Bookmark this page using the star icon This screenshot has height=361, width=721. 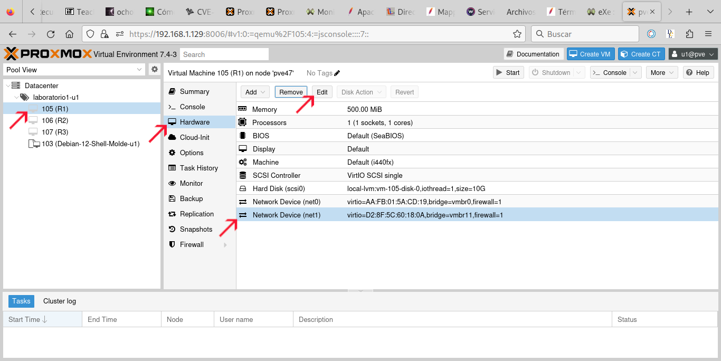tap(517, 34)
